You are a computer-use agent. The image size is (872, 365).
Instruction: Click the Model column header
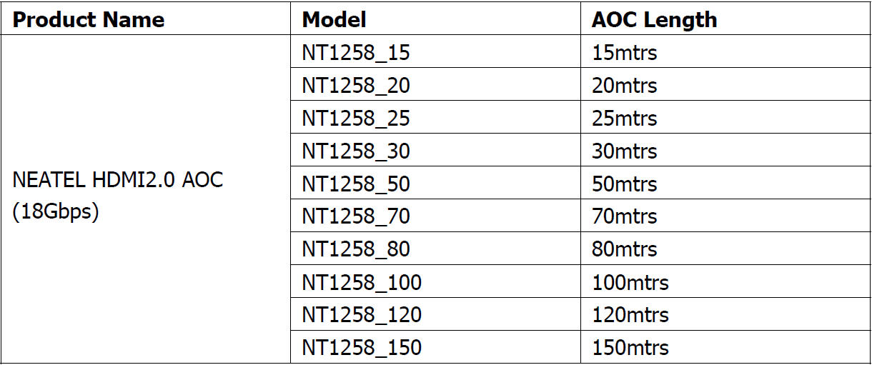point(335,19)
